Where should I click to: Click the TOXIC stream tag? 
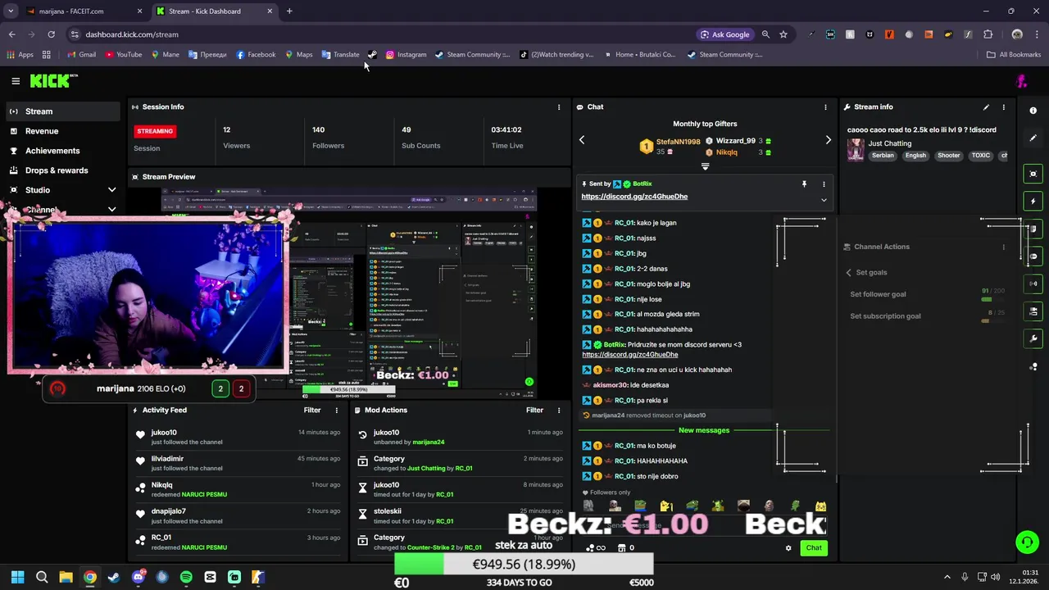pyautogui.click(x=980, y=156)
